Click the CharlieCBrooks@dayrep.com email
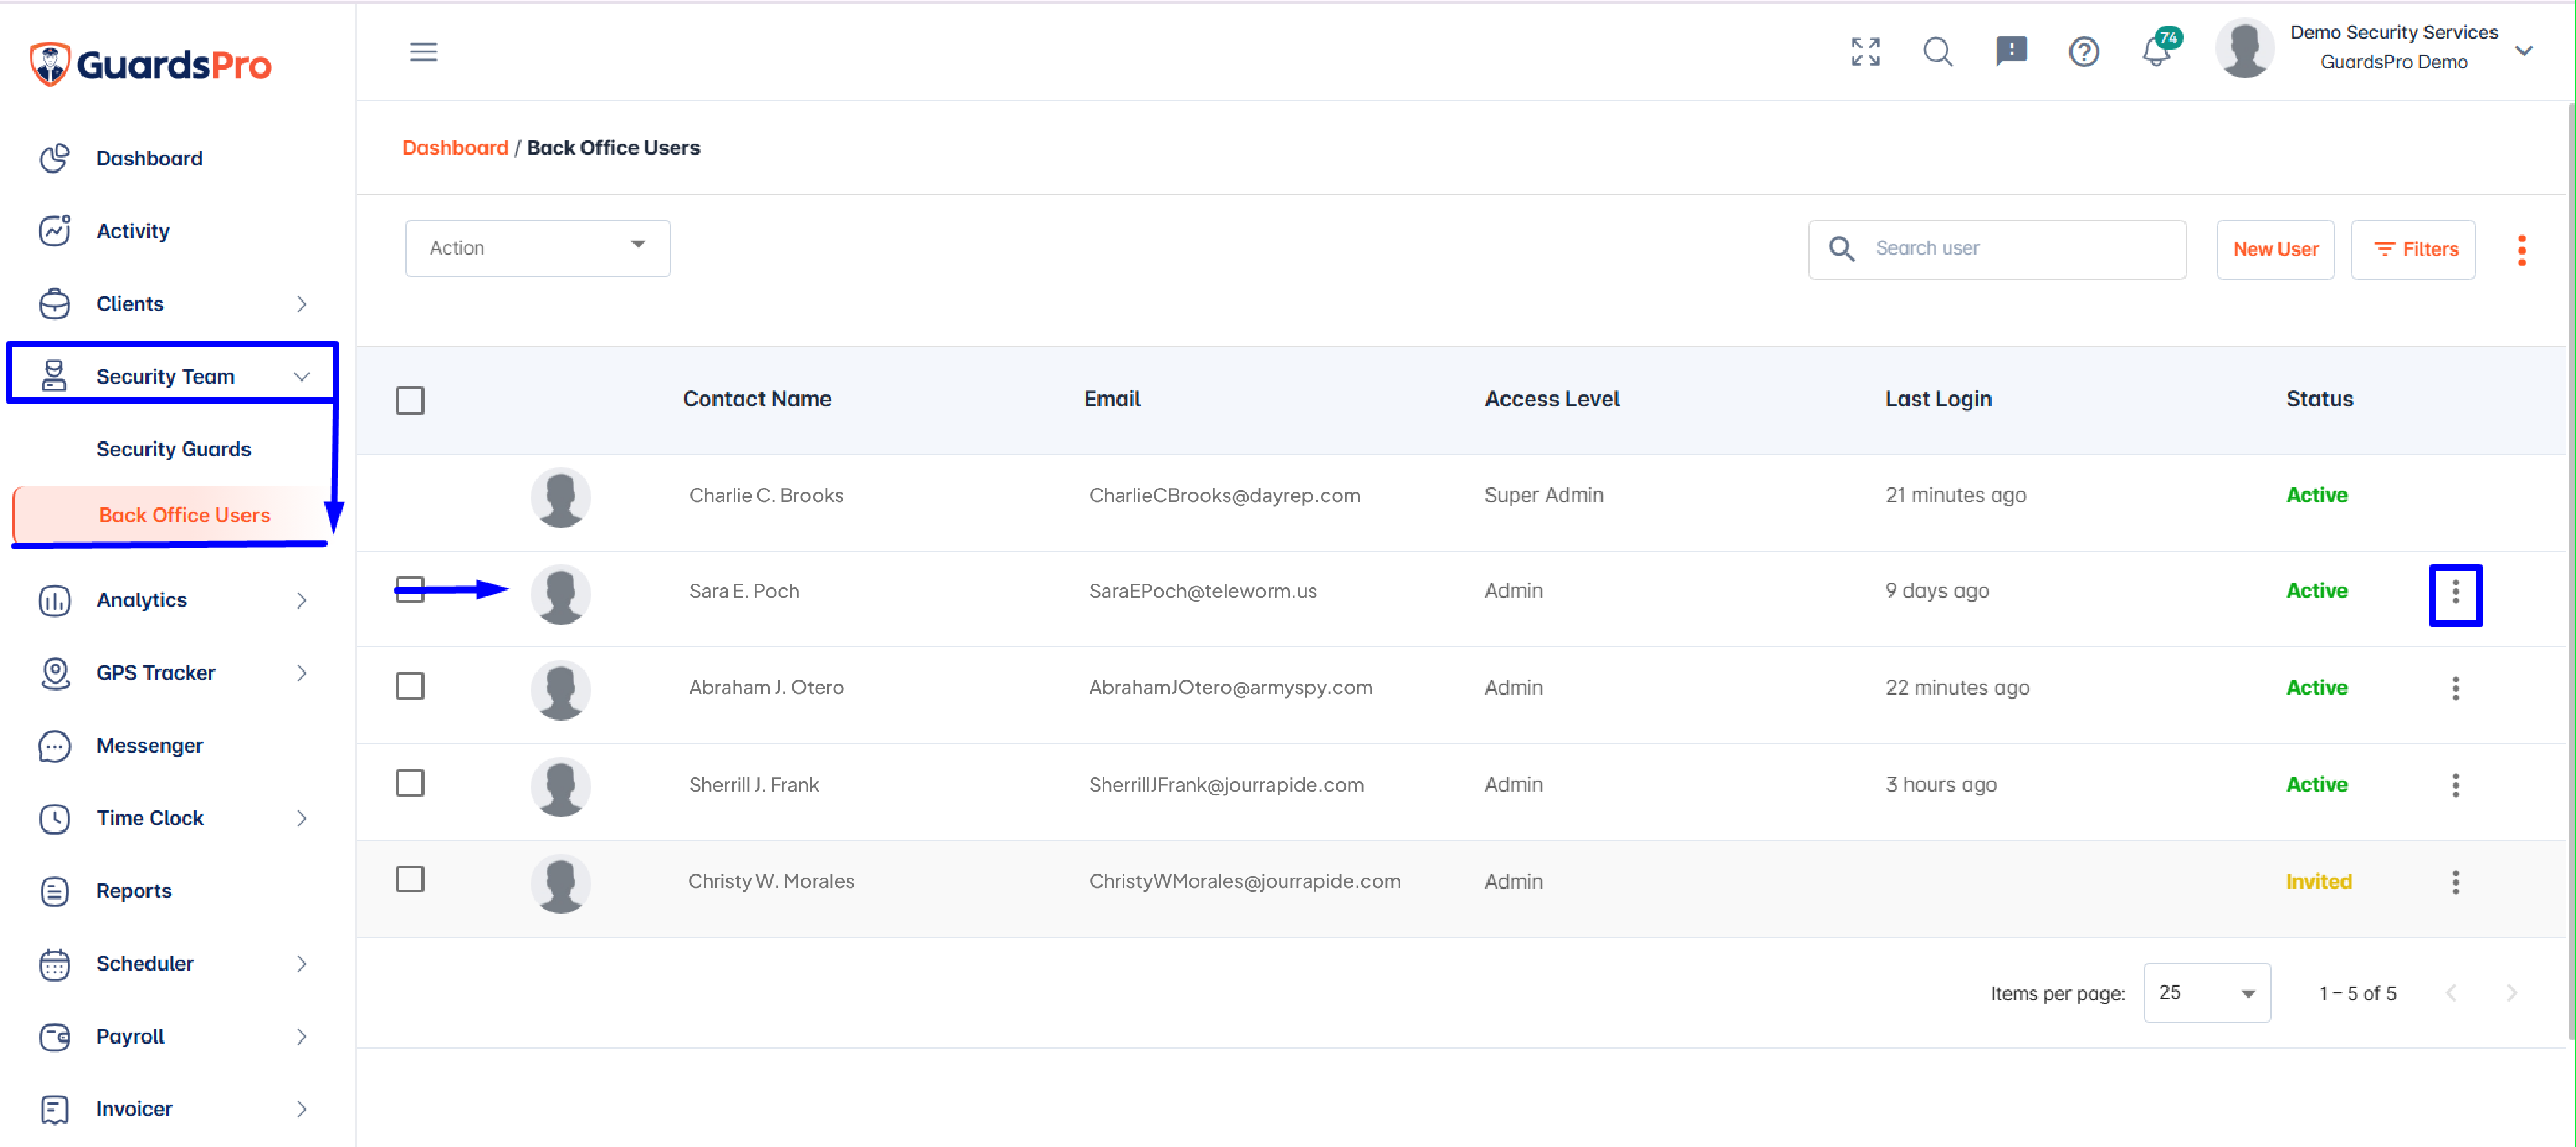Viewport: 2576px width, 1147px height. point(1224,495)
